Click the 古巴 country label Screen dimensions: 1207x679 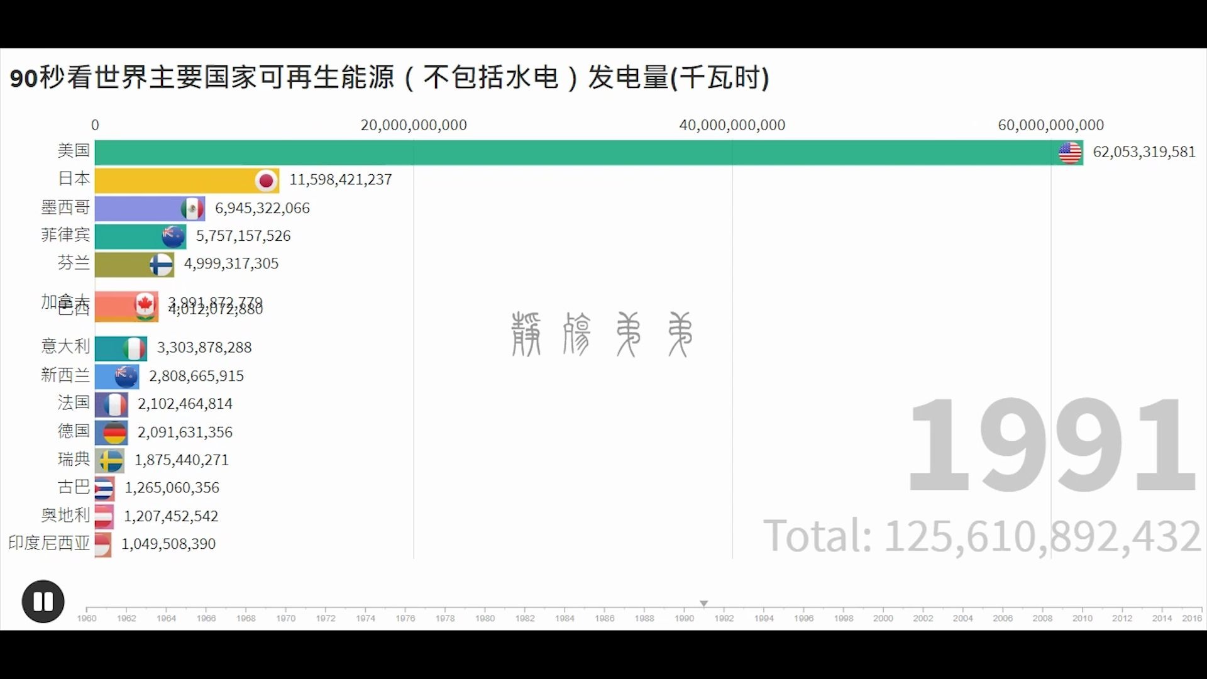[74, 487]
